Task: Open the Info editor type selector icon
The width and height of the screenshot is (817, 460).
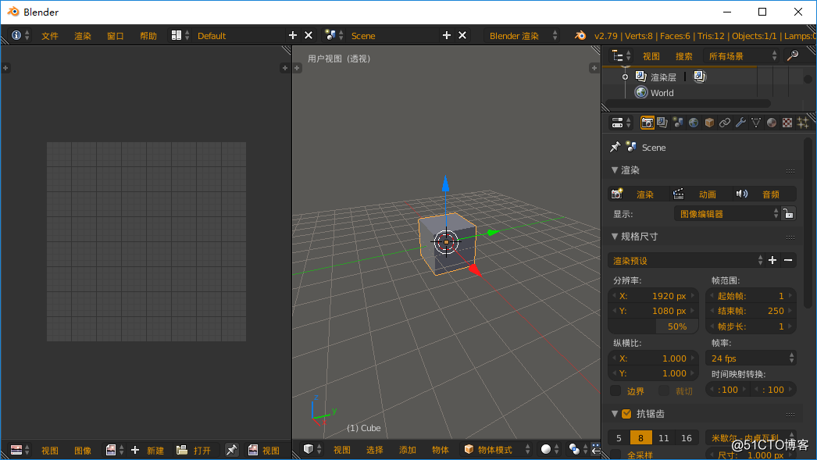Action: pyautogui.click(x=20, y=35)
